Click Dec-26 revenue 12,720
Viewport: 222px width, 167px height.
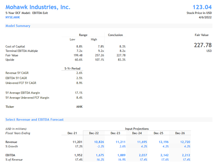(x=185, y=142)
